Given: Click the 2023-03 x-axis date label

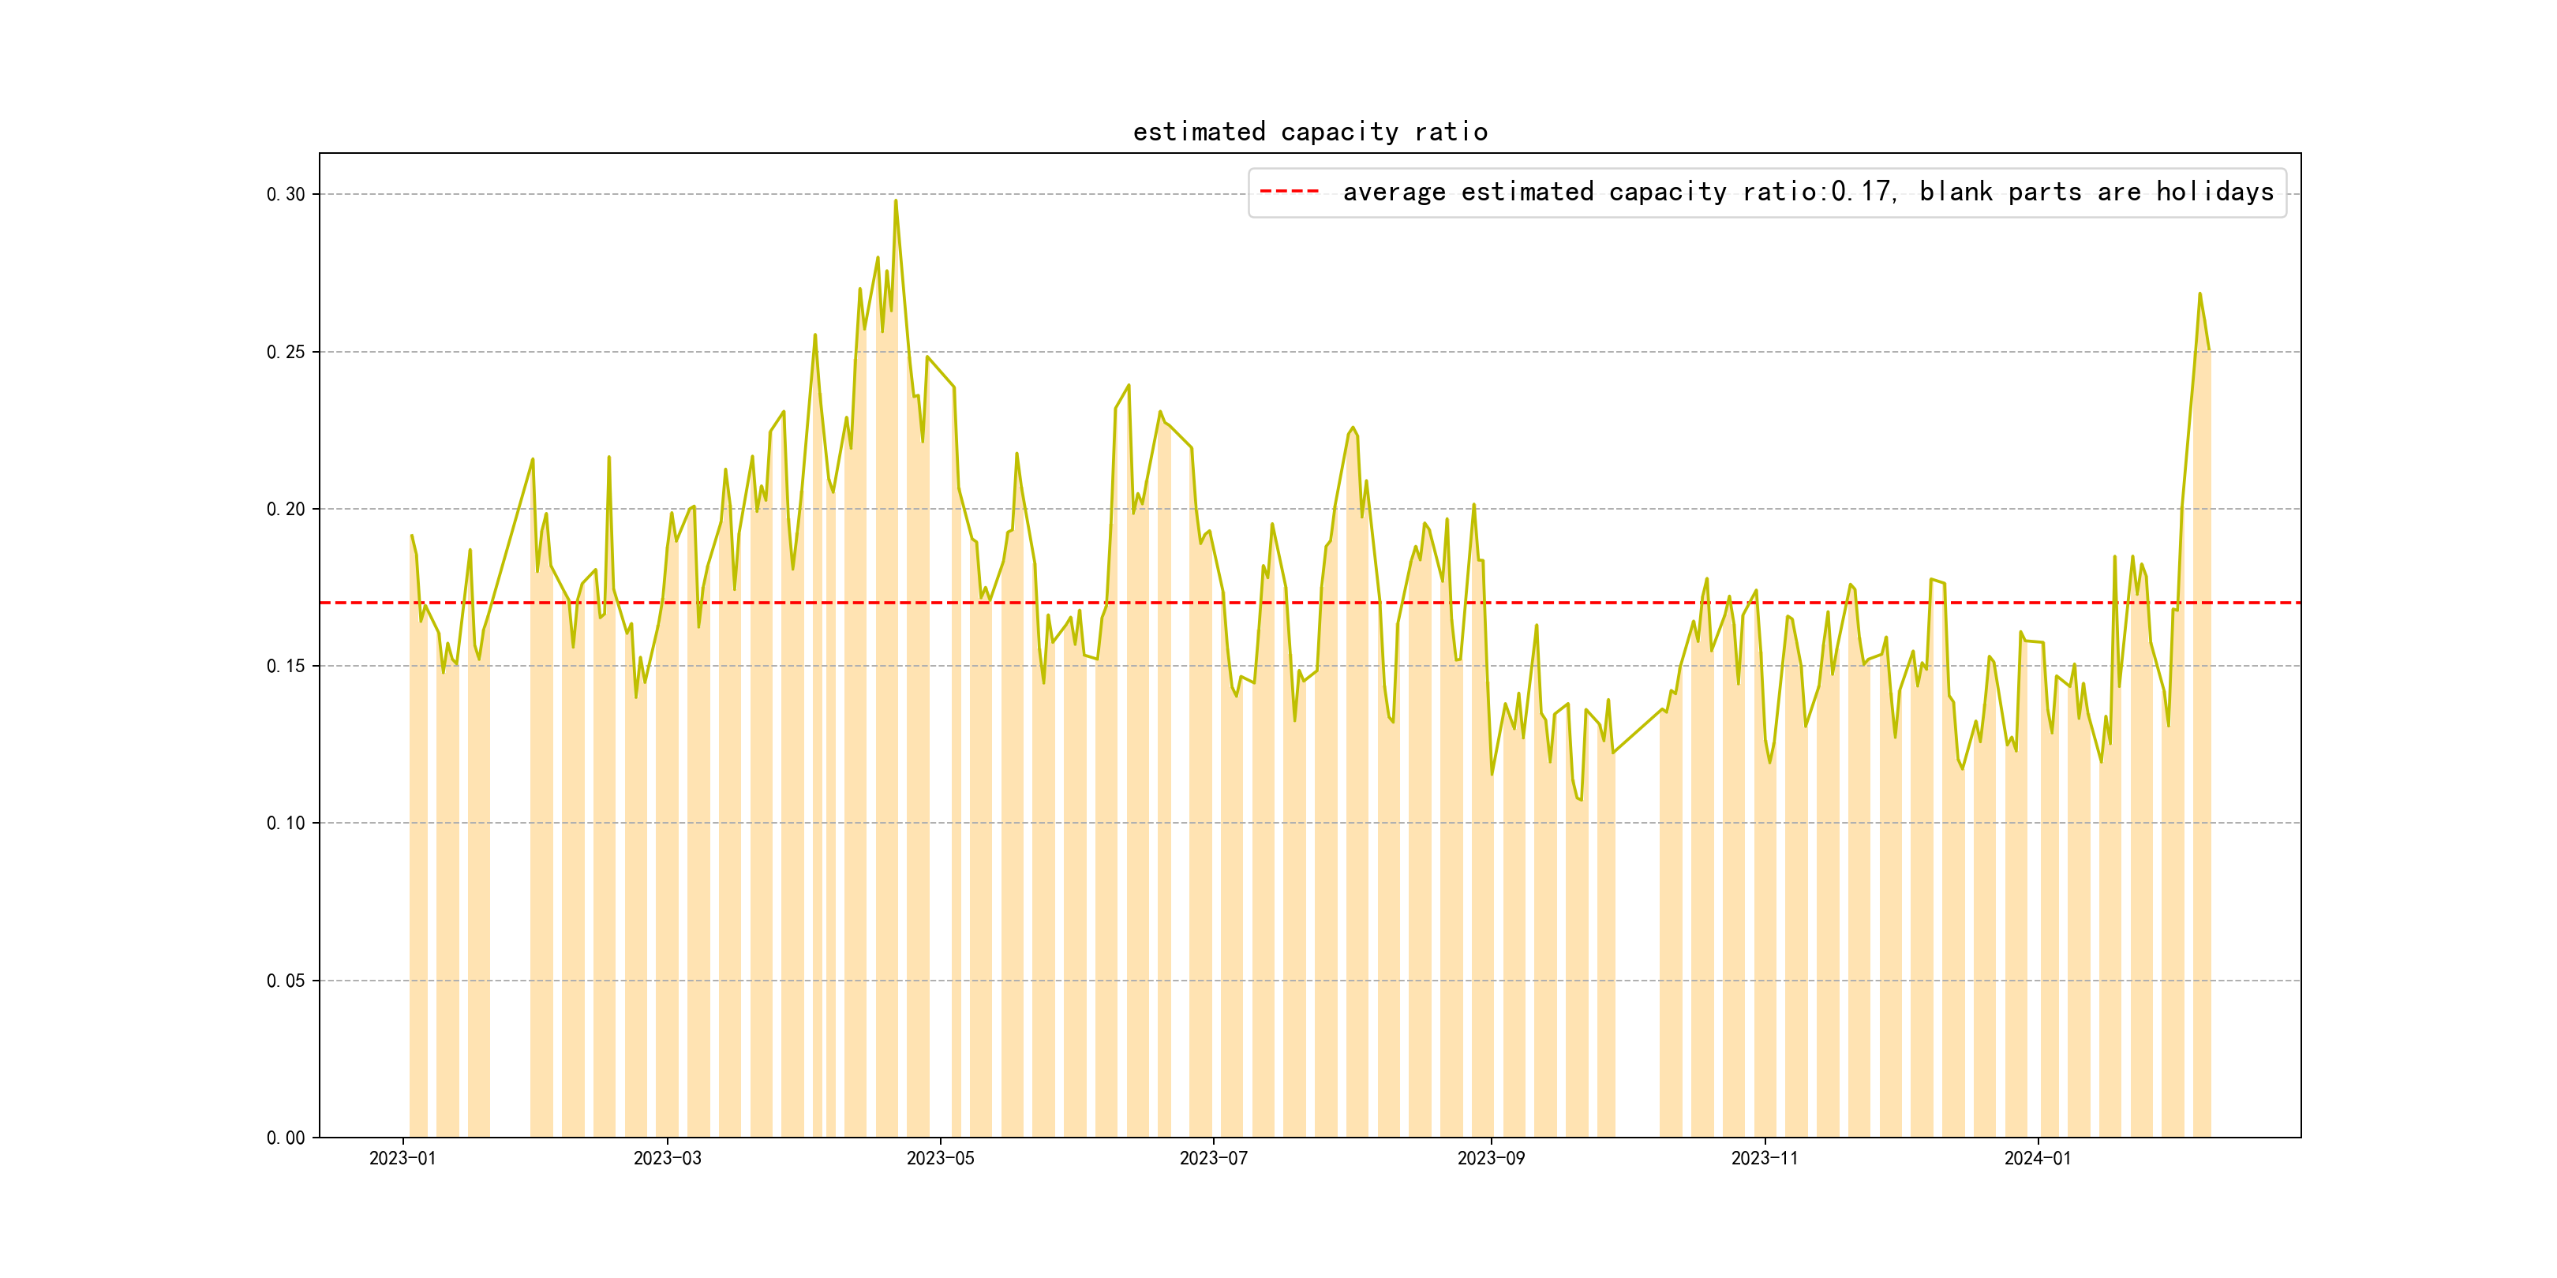Looking at the screenshot, I should [x=667, y=1158].
